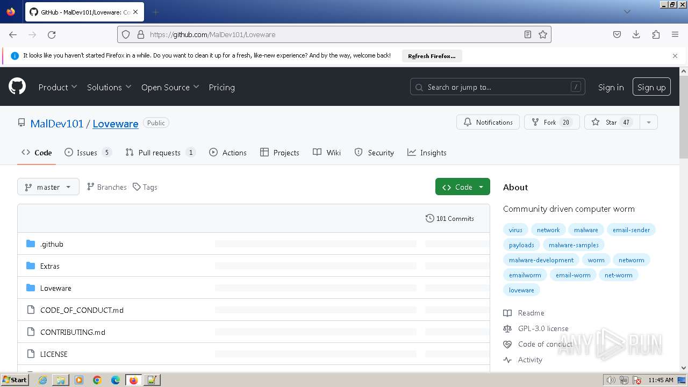The image size is (688, 387).
Task: Click Sign up button
Action: [x=651, y=87]
